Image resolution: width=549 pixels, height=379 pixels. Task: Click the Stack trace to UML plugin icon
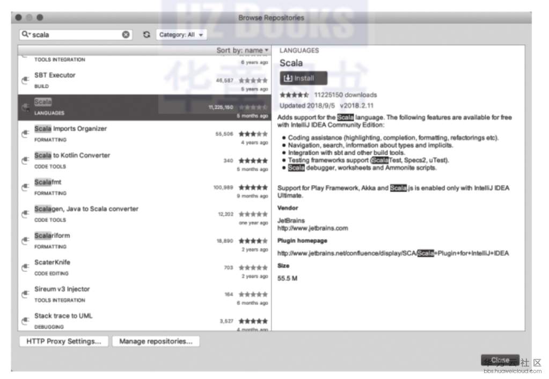(25, 321)
